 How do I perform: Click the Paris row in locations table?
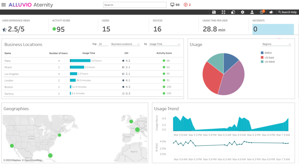point(8,61)
